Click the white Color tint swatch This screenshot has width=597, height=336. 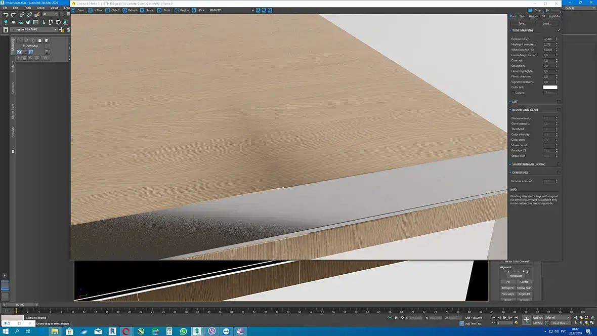point(550,87)
